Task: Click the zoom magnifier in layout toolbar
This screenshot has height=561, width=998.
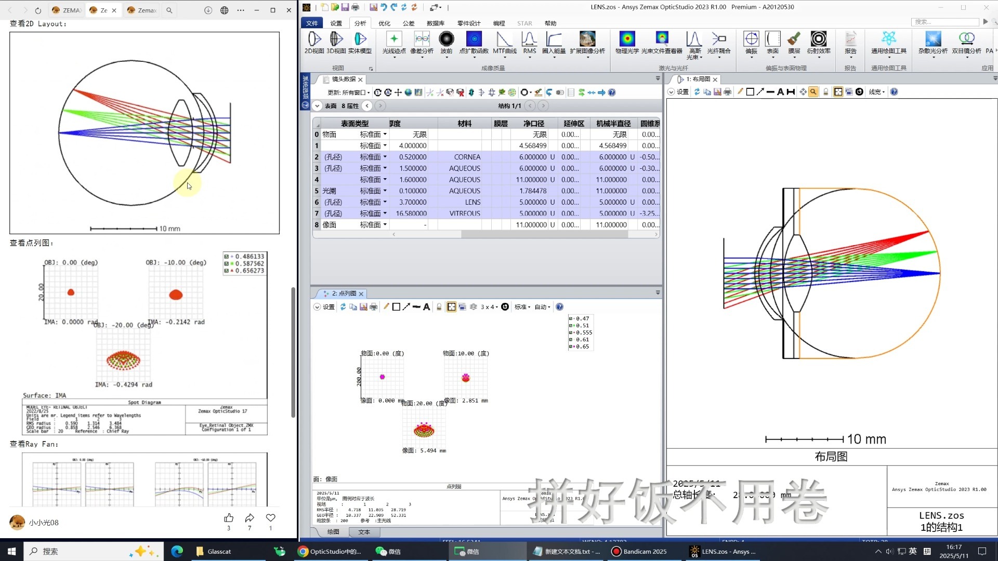Action: tap(813, 92)
